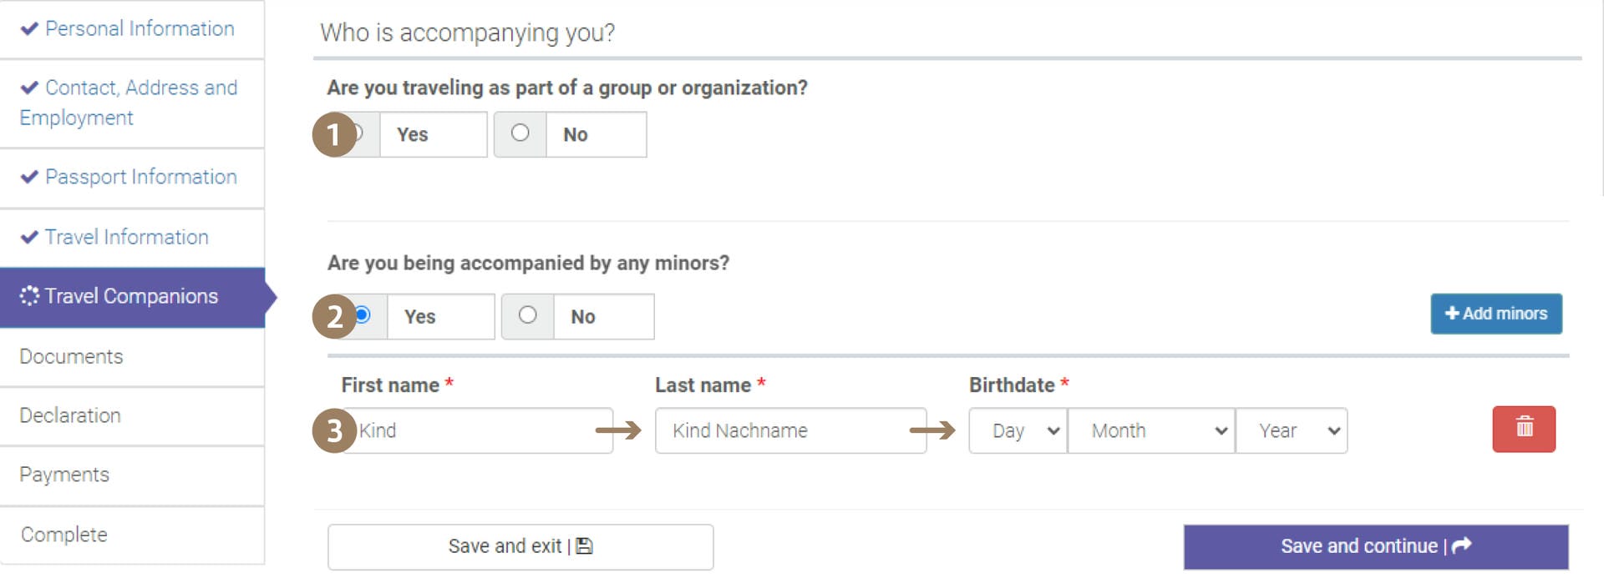
Task: Click the checkmark icon beside Personal Information
Action: (x=29, y=28)
